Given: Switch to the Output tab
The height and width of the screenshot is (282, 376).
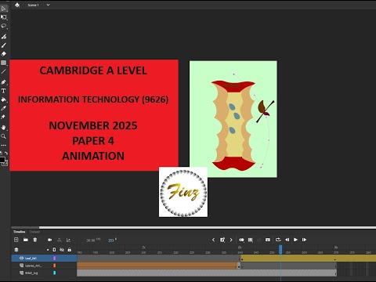Looking at the screenshot, I should click(x=34, y=232).
